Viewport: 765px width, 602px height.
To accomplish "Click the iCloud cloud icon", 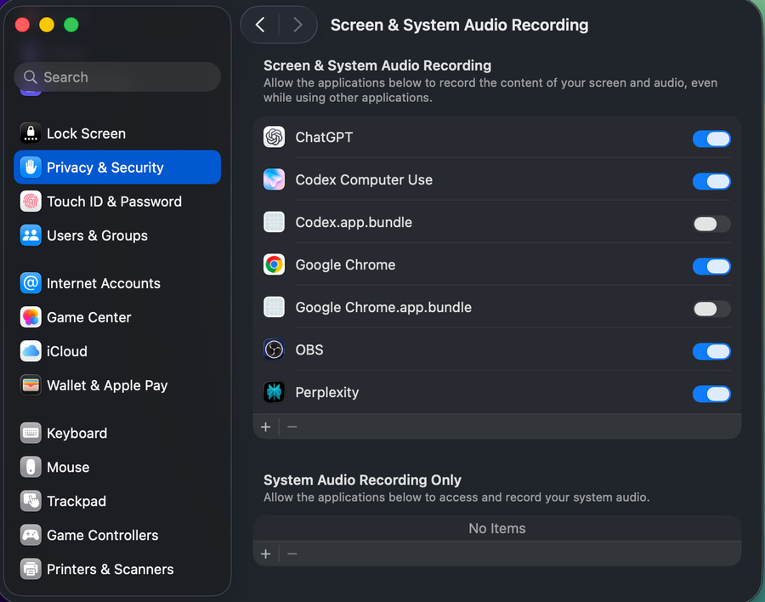I will coord(31,351).
